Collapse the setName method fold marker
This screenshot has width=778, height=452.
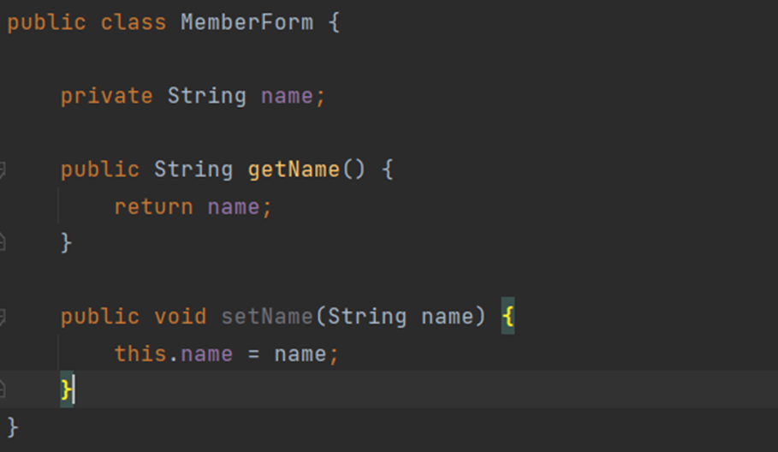[x=2, y=317]
